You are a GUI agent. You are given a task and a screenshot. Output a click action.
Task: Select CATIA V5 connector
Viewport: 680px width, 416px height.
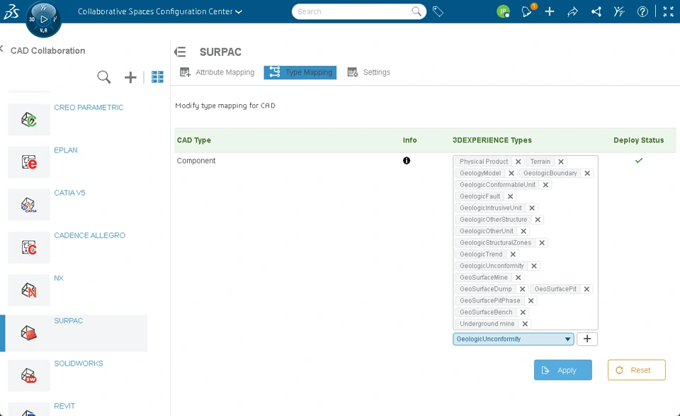69,193
